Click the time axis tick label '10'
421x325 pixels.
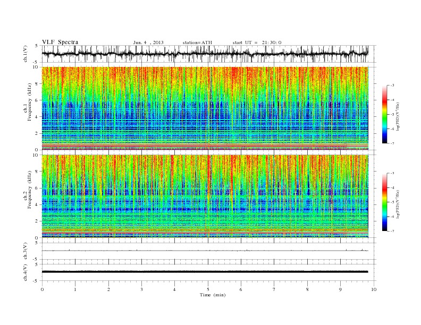(374, 289)
